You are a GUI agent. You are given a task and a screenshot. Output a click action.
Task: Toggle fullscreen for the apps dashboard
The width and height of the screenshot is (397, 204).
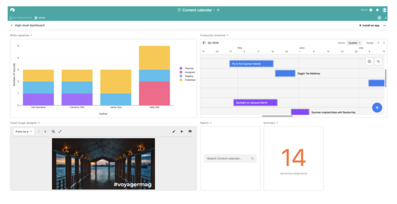coord(379,18)
